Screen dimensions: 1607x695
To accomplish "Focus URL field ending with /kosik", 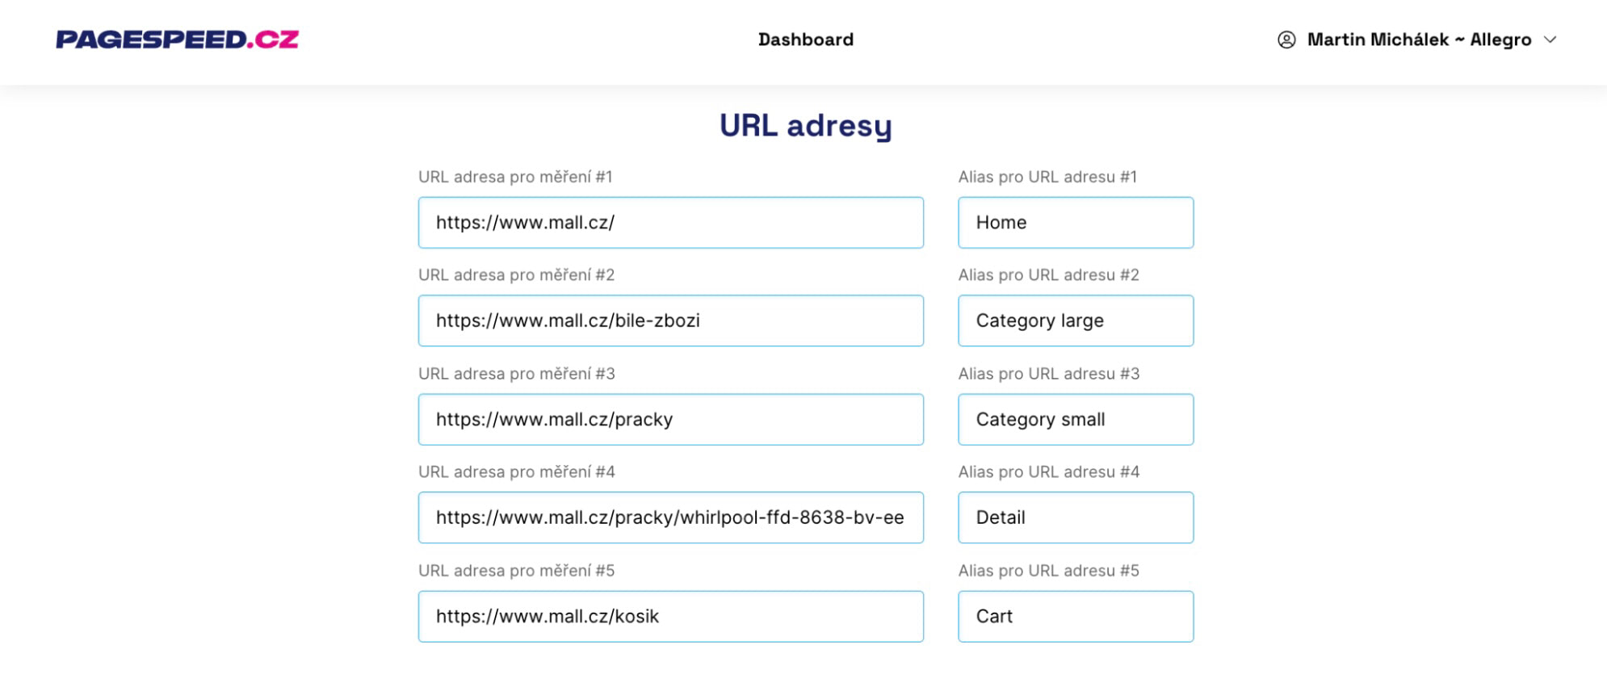I will tap(671, 616).
